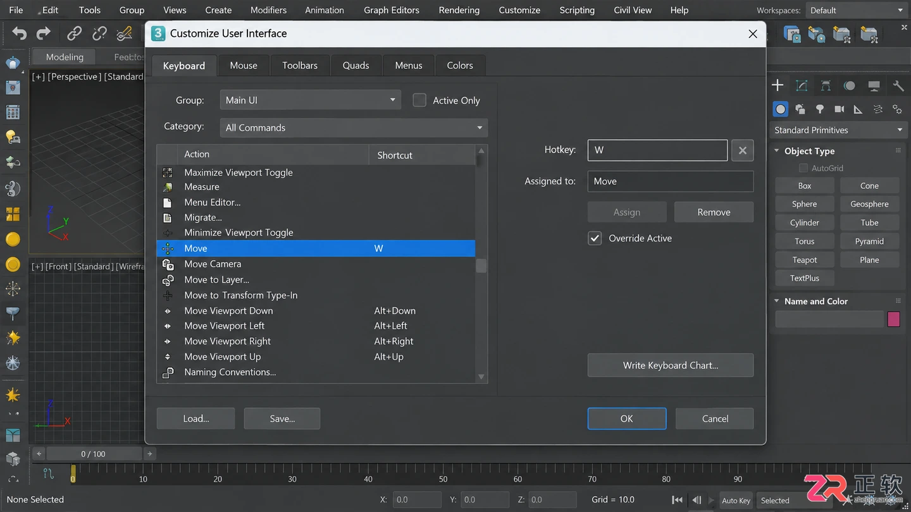911x512 pixels.
Task: Click the Remove button
Action: click(x=714, y=212)
